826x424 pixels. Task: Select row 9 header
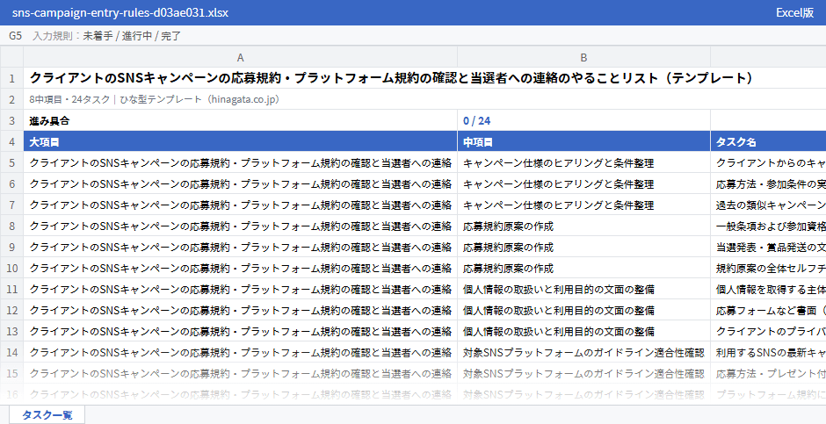pos(11,247)
